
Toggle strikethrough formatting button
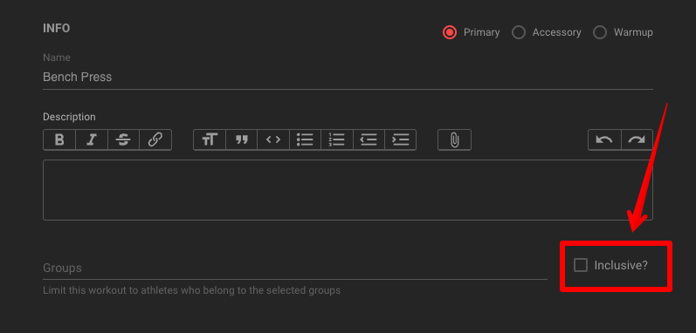pyautogui.click(x=123, y=140)
